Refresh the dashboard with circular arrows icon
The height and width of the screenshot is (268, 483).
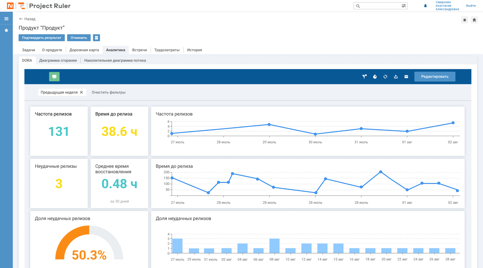tap(385, 77)
